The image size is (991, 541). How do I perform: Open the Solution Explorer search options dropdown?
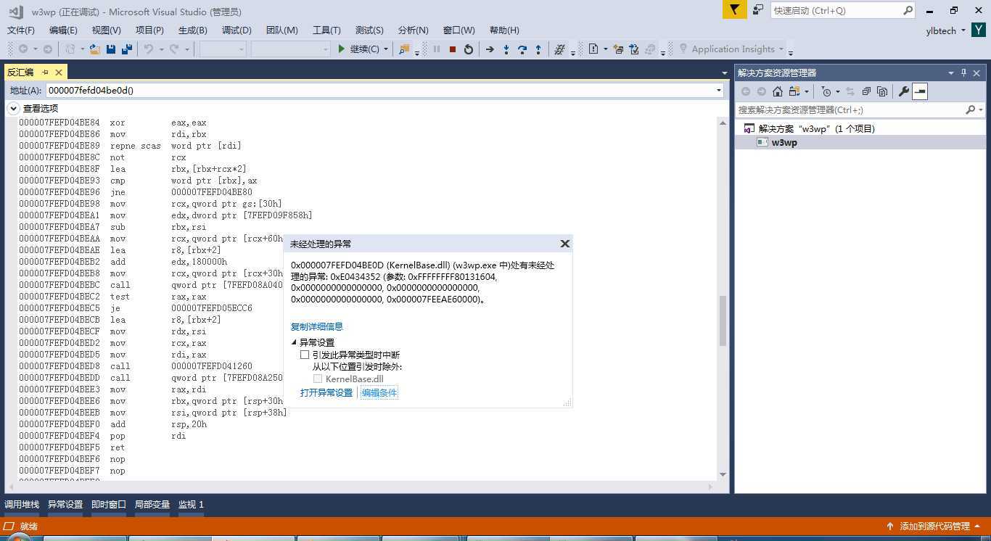click(981, 110)
